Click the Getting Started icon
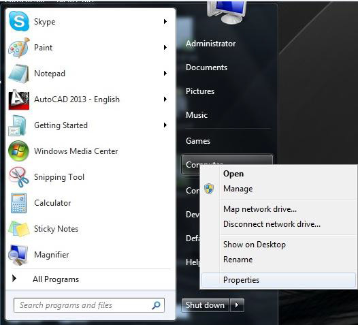358x325 pixels. click(17, 125)
